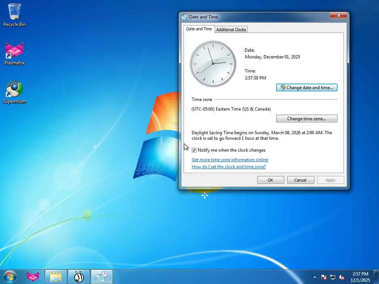The height and width of the screenshot is (284, 379).
Task: Open Get more time zone information online
Action: pyautogui.click(x=230, y=160)
